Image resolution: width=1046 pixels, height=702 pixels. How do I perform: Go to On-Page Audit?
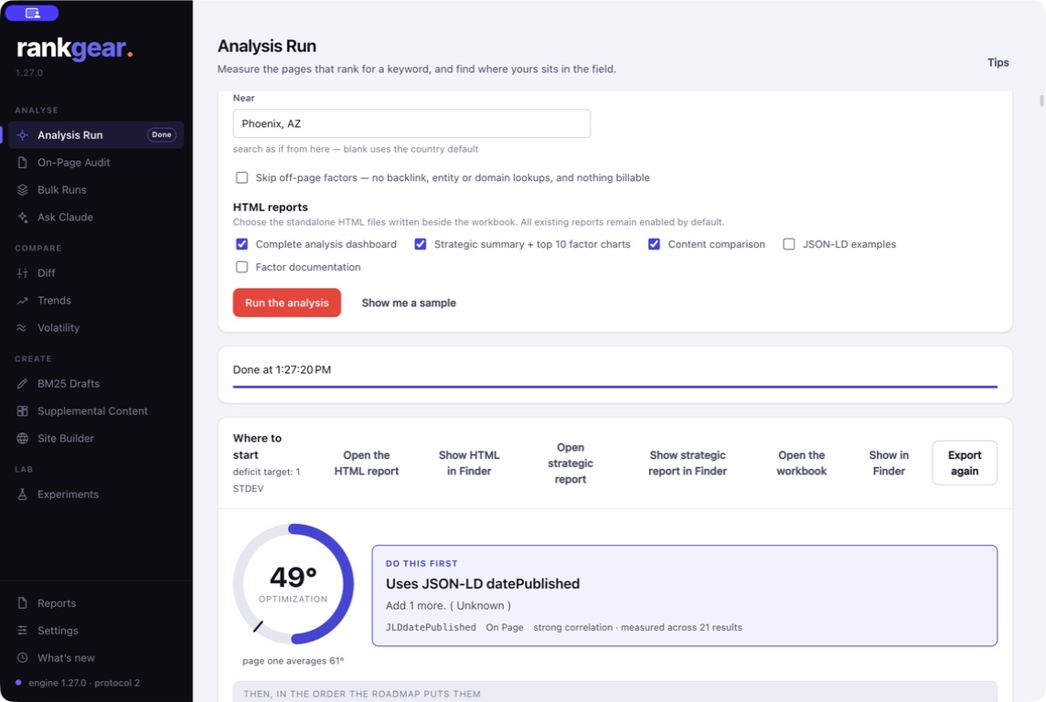pyautogui.click(x=96, y=162)
